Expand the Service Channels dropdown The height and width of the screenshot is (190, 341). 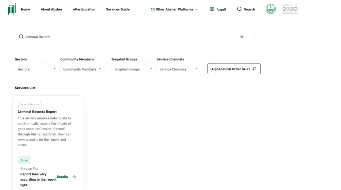tap(178, 69)
